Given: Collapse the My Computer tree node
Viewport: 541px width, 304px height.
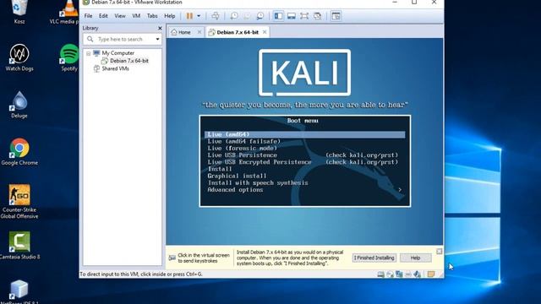Looking at the screenshot, I should coord(88,53).
